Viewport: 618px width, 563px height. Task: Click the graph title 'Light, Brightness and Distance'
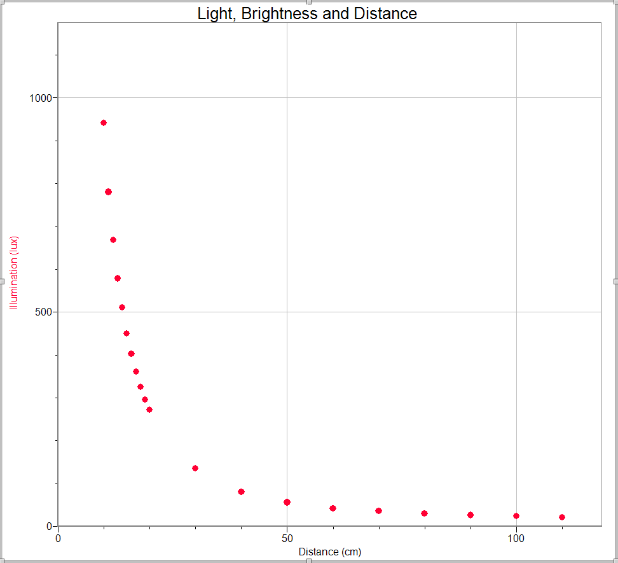(307, 14)
